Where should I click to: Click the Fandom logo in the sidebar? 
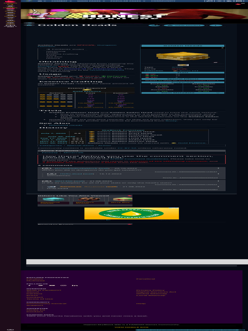pos(10,2)
